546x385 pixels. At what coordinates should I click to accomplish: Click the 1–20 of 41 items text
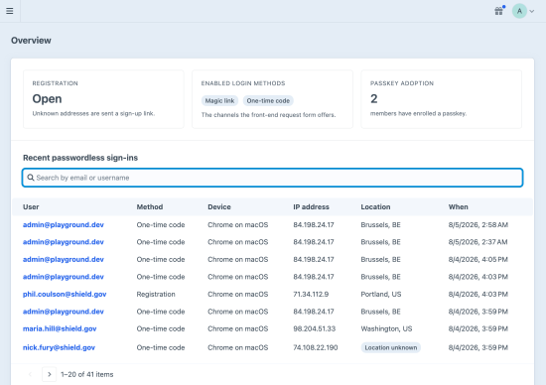tap(87, 374)
